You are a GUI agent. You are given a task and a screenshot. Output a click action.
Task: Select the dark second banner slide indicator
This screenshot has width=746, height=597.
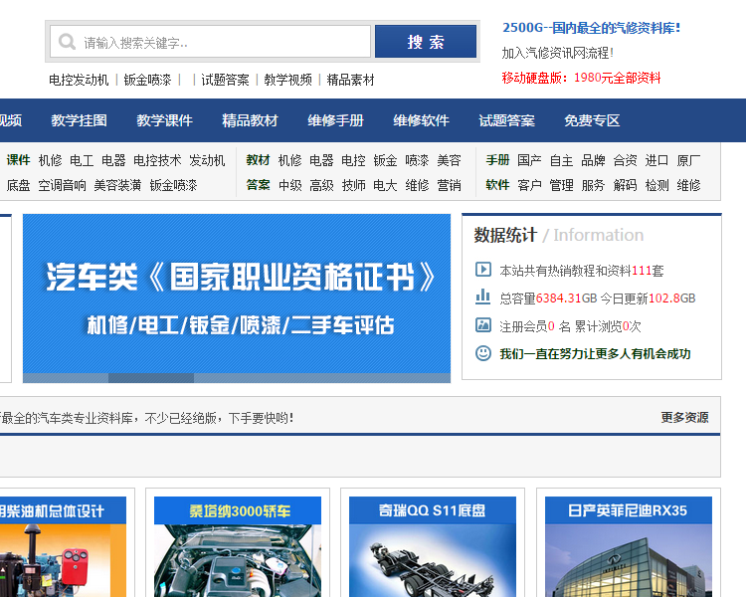pyautogui.click(x=151, y=378)
